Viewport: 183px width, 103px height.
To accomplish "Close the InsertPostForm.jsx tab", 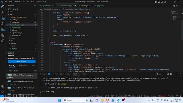I will pos(75,6).
